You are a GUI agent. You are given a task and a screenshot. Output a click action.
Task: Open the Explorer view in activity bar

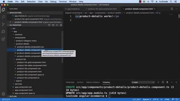point(3,10)
